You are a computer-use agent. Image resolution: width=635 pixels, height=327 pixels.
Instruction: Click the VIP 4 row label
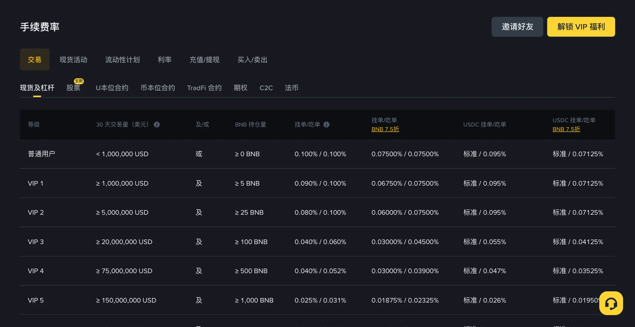coord(36,271)
